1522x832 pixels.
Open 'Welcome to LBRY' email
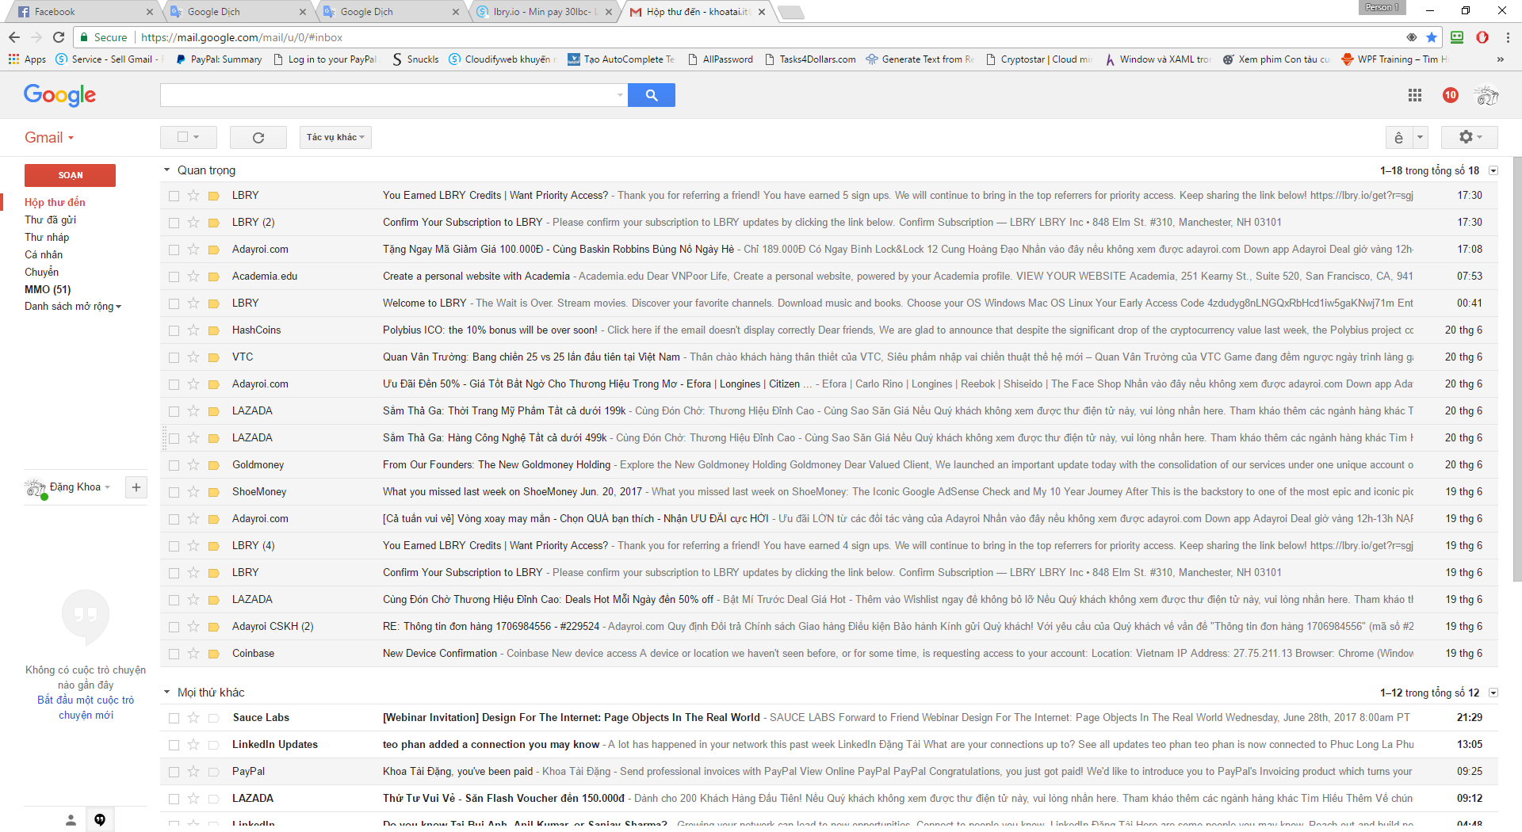click(828, 303)
